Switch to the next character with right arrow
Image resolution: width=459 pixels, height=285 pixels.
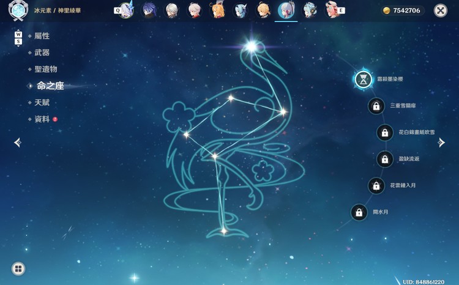[x=441, y=142]
